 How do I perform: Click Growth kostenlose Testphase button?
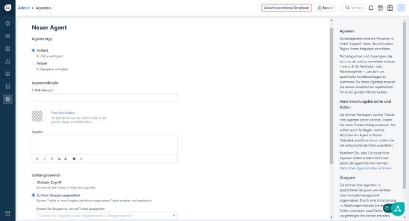(286, 8)
